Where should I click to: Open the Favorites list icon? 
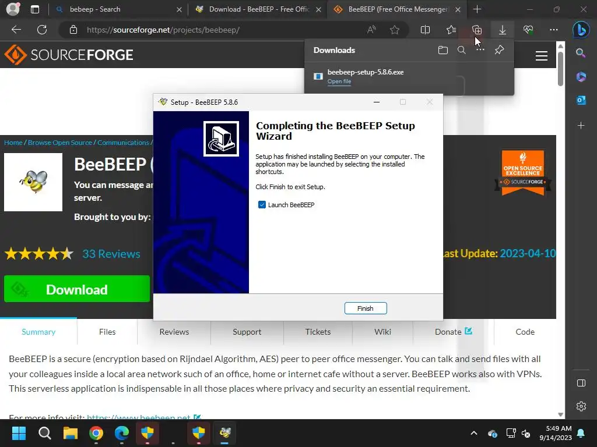coord(451,30)
